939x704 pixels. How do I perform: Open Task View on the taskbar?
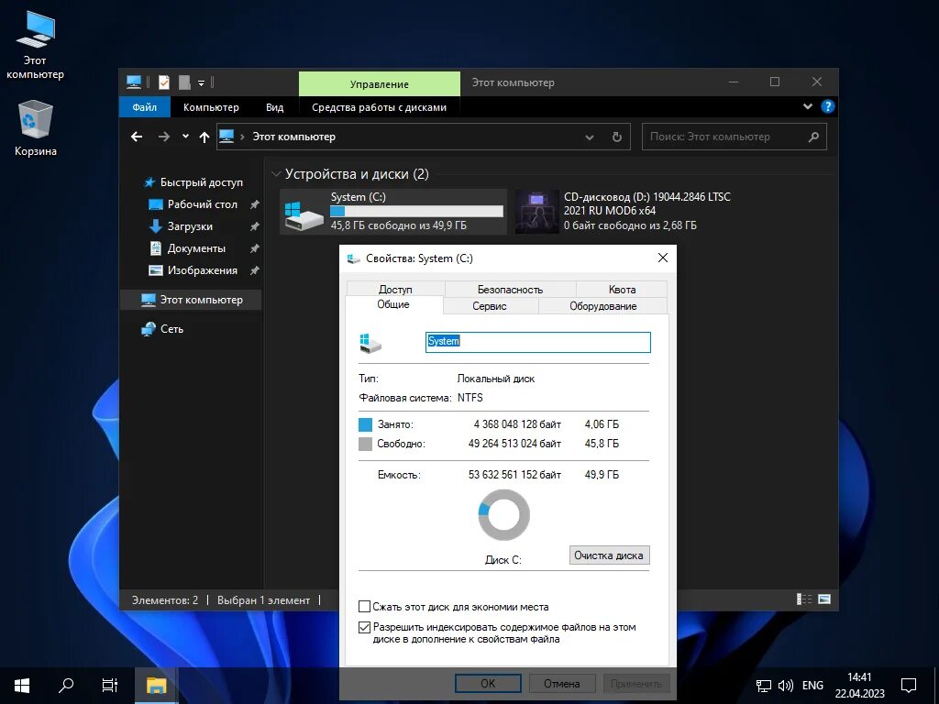coord(110,686)
